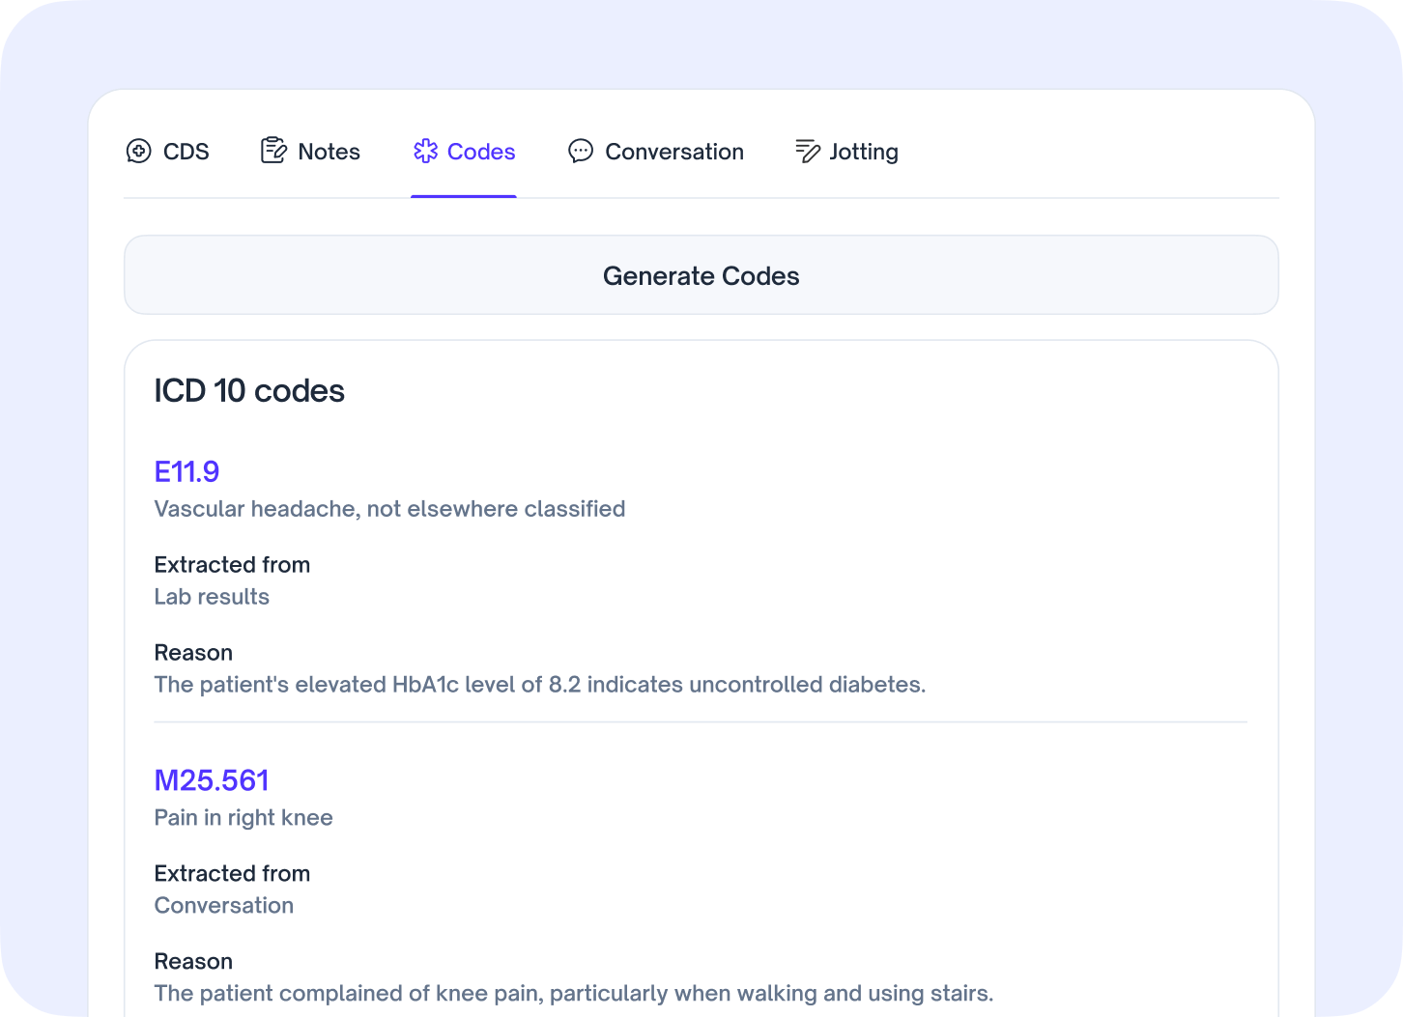Click the Lab results source text
Viewport: 1403px width, 1017px height.
click(x=212, y=597)
